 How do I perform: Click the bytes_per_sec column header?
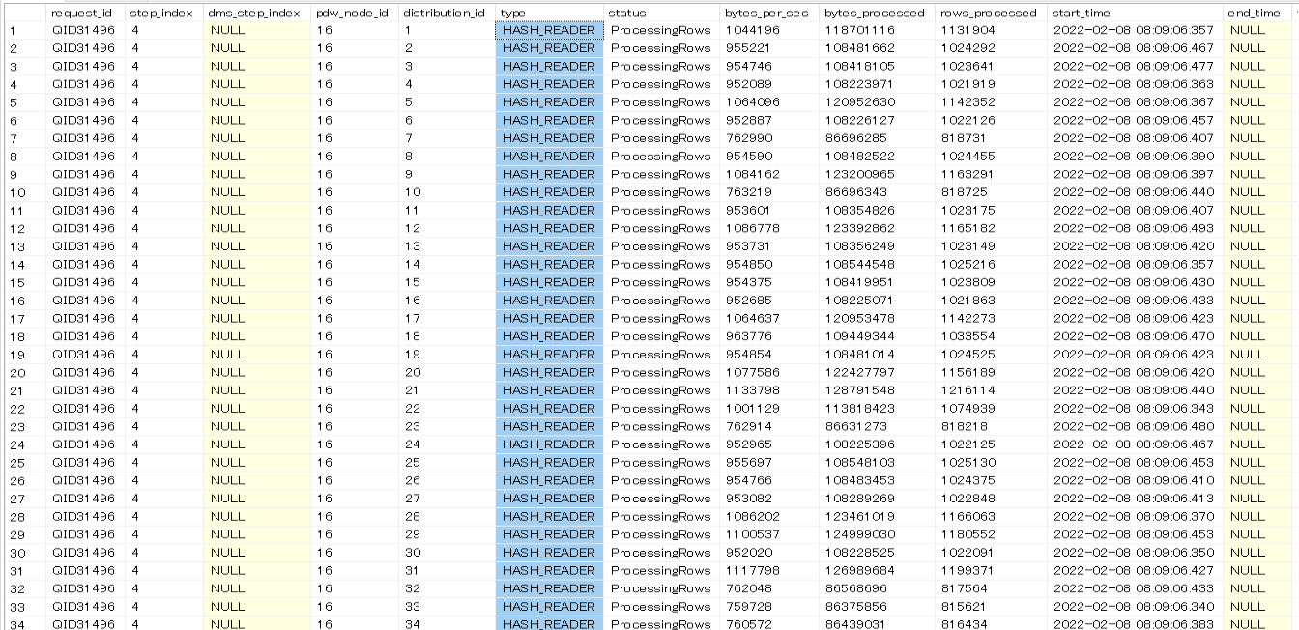(x=768, y=13)
